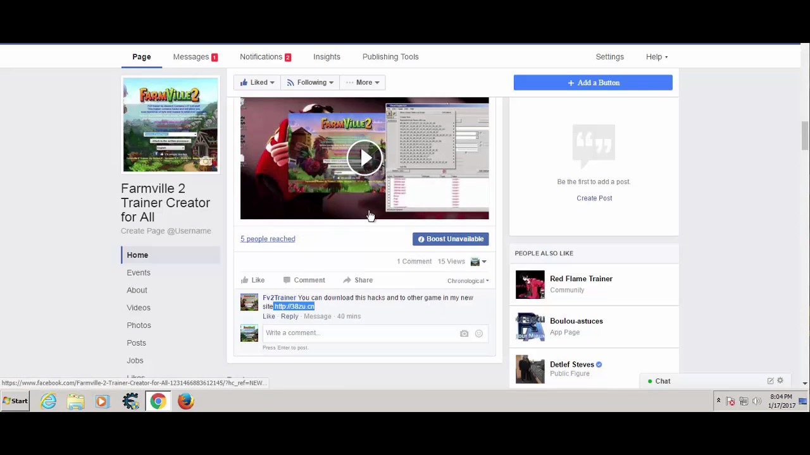This screenshot has width=810, height=455.
Task: Open Red Flame Trainer page suggestion
Action: (x=581, y=279)
